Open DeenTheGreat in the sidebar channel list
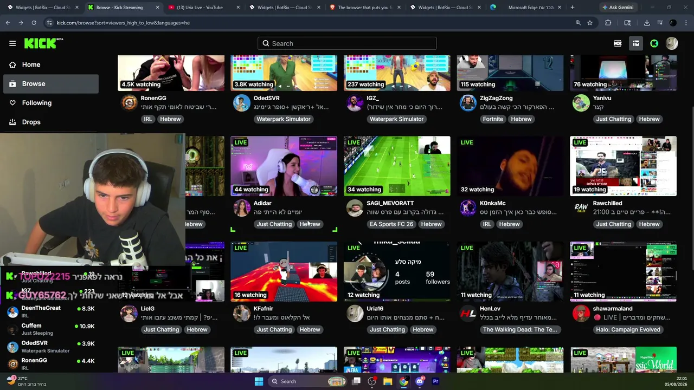The width and height of the screenshot is (694, 390). click(x=50, y=311)
